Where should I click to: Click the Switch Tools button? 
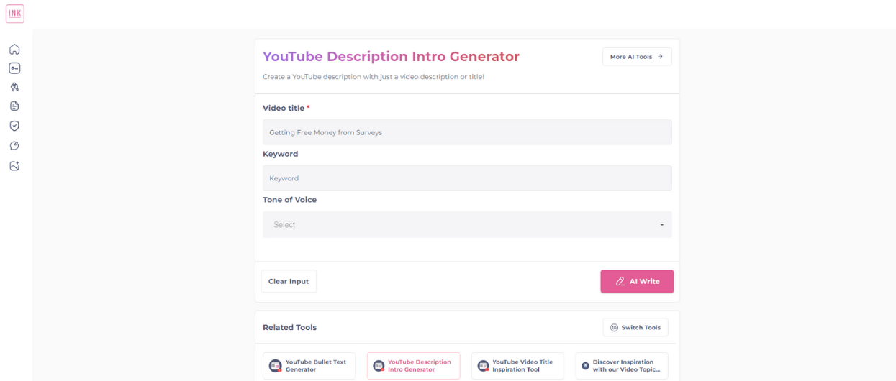point(635,327)
